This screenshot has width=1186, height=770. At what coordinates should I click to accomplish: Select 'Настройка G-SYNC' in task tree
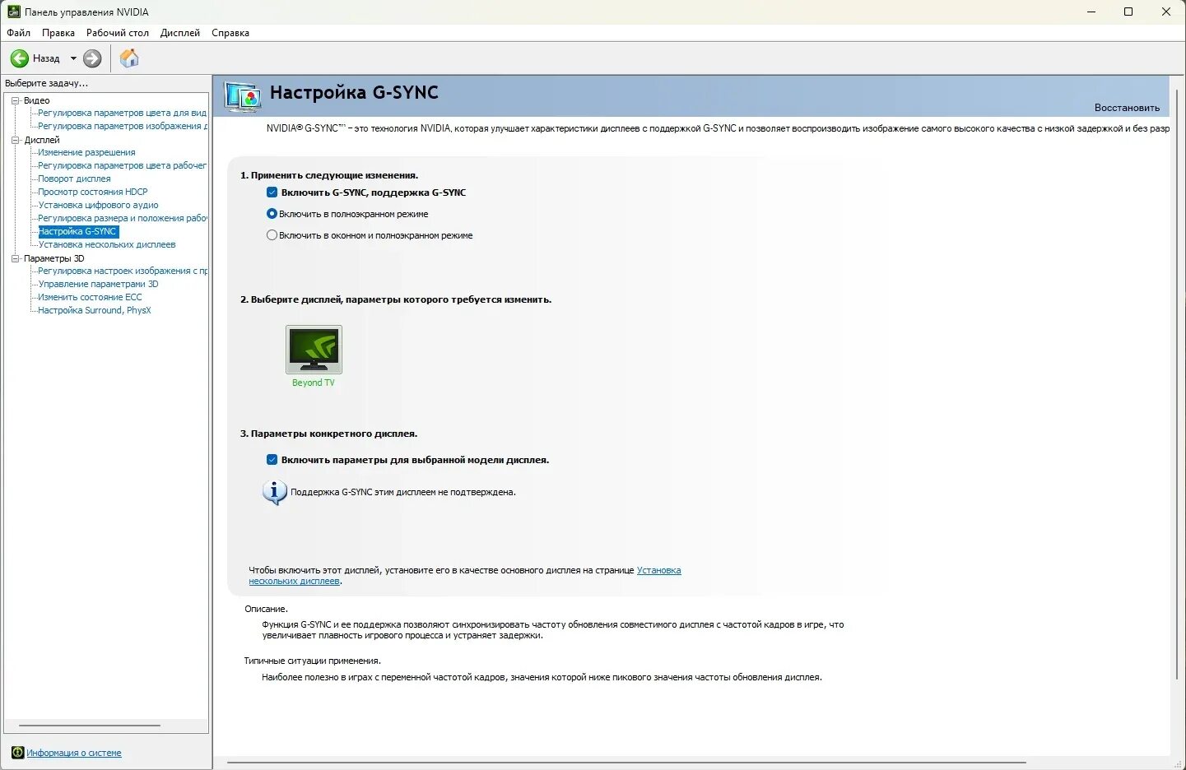click(x=78, y=231)
